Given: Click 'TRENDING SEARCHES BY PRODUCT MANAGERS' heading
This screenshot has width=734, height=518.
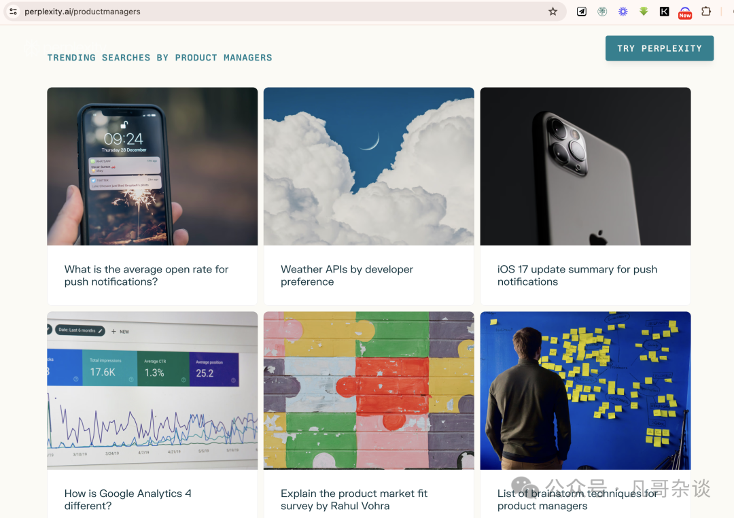Looking at the screenshot, I should coord(160,58).
